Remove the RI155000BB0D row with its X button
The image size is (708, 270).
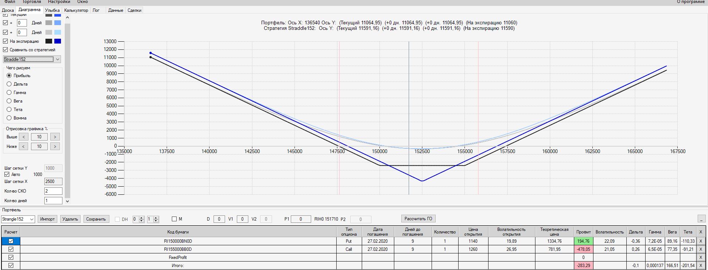tap(700, 249)
